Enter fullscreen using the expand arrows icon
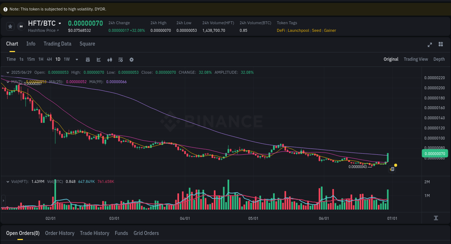 pyautogui.click(x=430, y=45)
